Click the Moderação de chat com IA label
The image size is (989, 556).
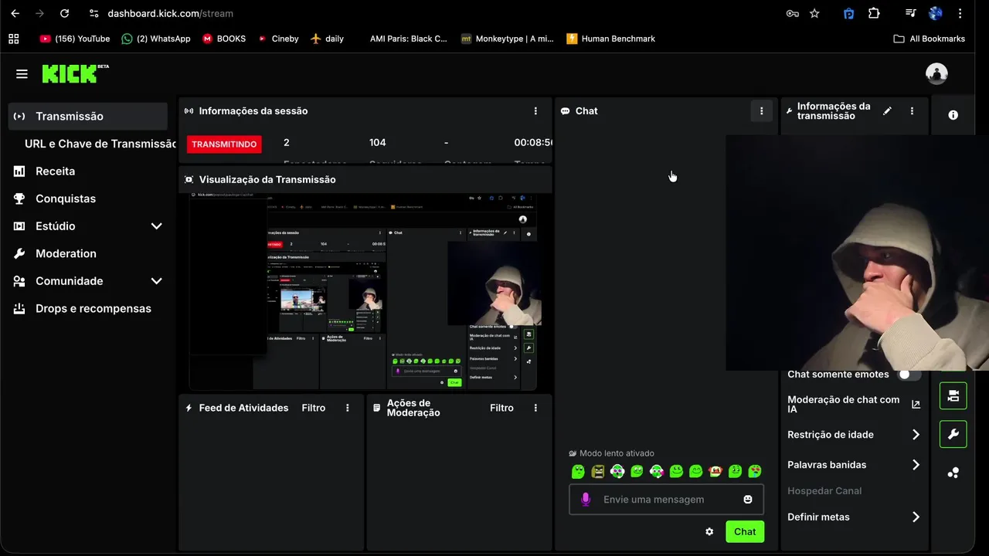click(x=843, y=405)
